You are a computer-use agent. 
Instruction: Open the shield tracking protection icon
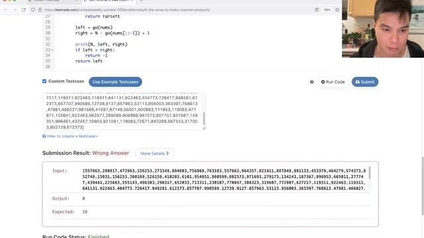33,10
